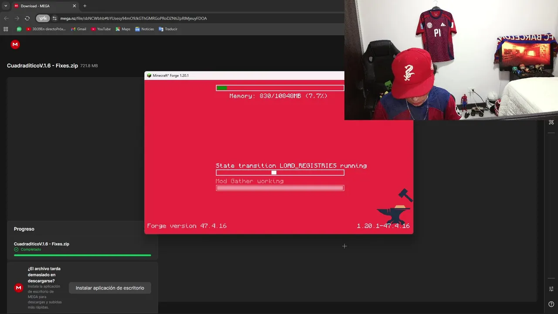The image size is (558, 314).
Task: Click the Forge memory usage bar
Action: pyautogui.click(x=280, y=88)
